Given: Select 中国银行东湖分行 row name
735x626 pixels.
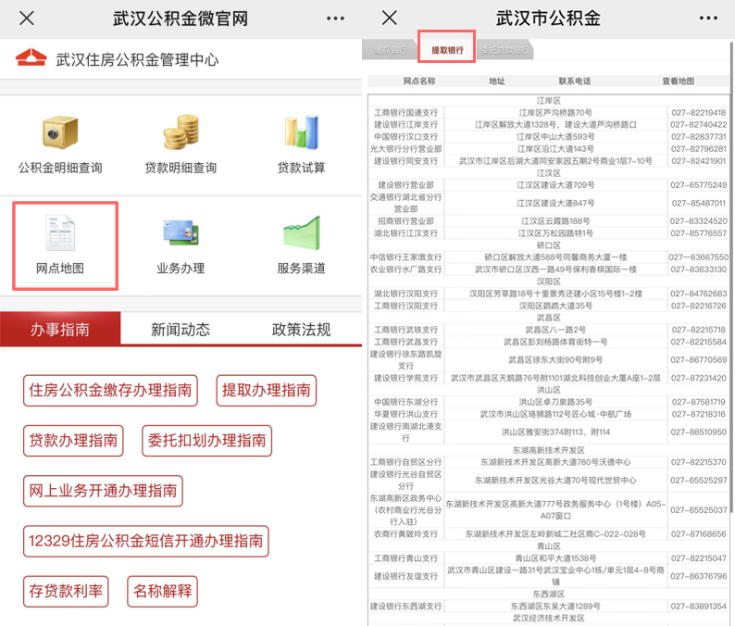Looking at the screenshot, I should click(406, 402).
